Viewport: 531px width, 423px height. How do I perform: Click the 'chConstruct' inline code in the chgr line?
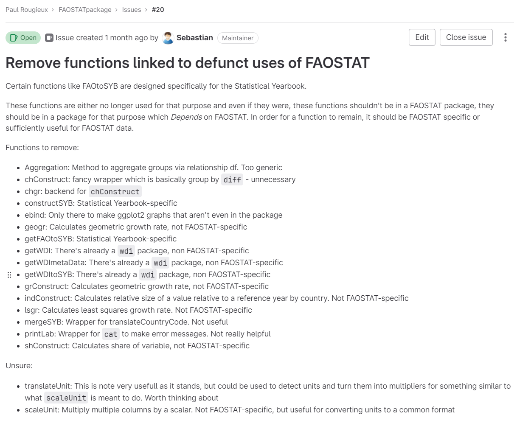115,192
